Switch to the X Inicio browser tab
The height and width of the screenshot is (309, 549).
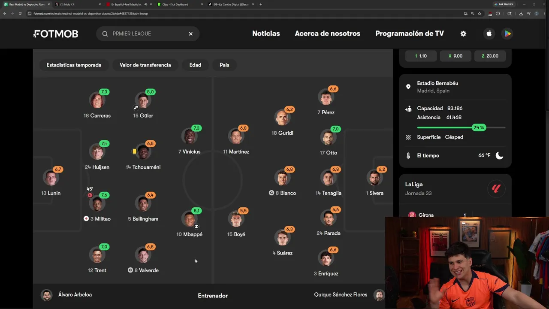point(77,4)
